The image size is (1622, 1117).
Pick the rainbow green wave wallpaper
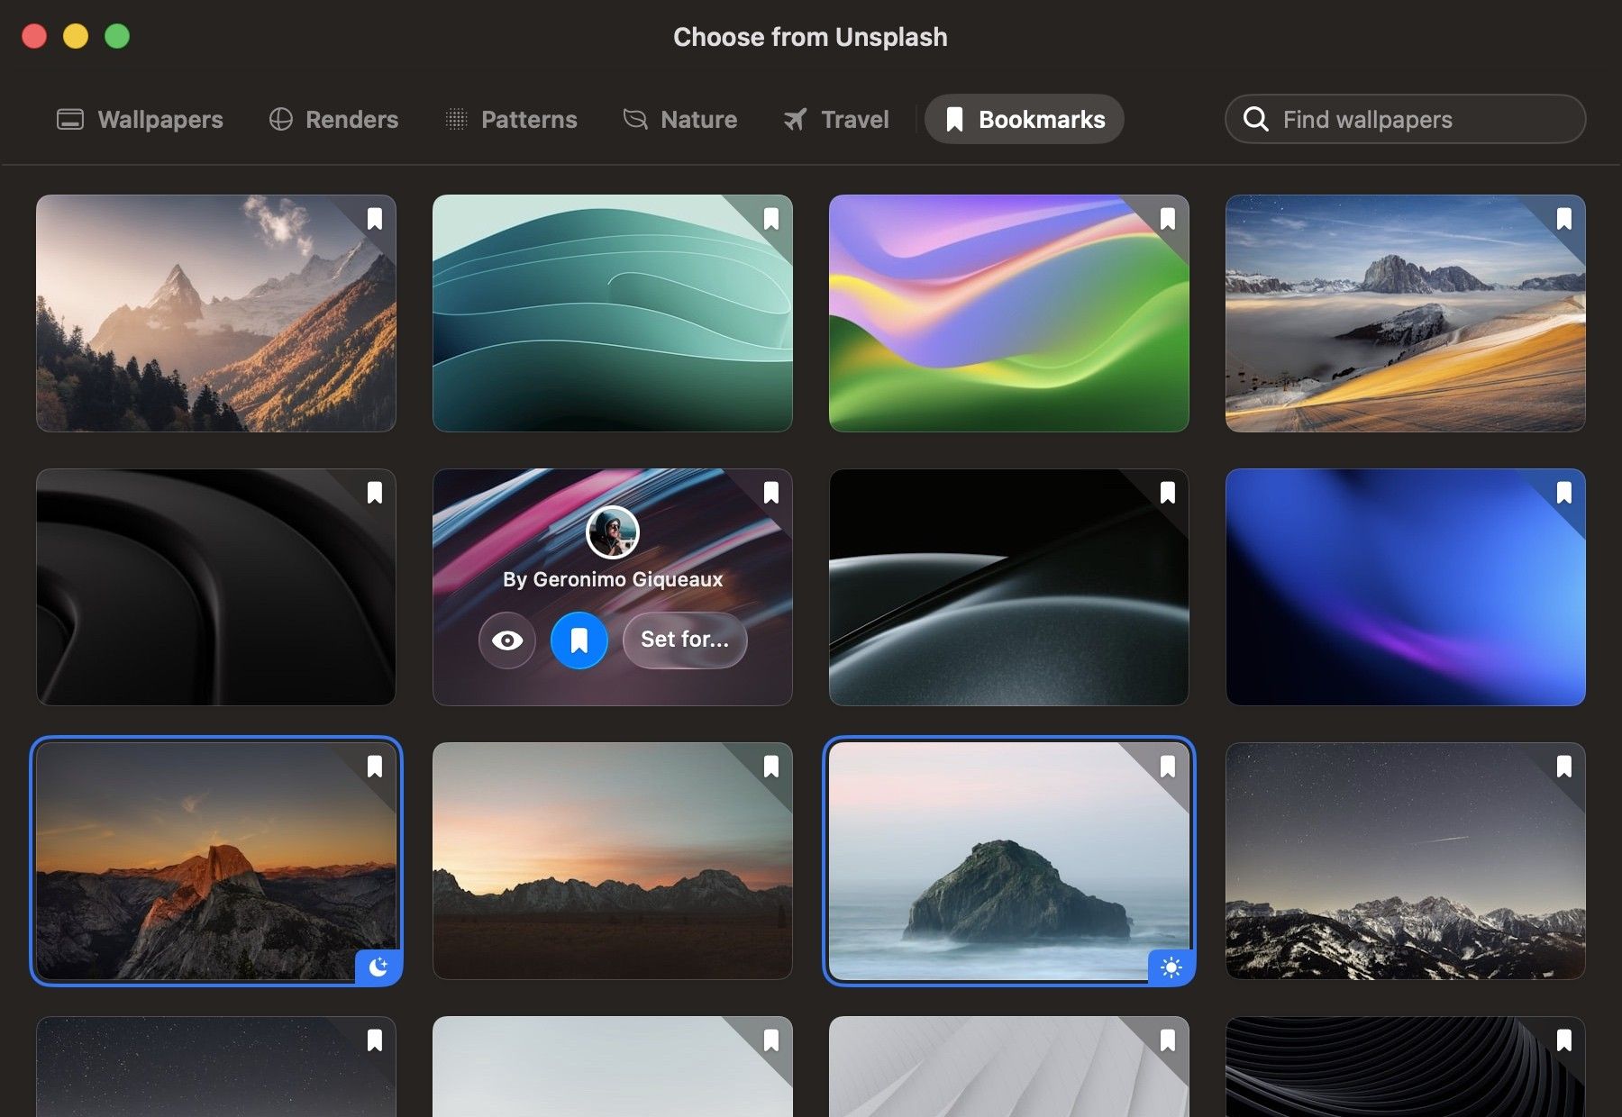pyautogui.click(x=1009, y=313)
